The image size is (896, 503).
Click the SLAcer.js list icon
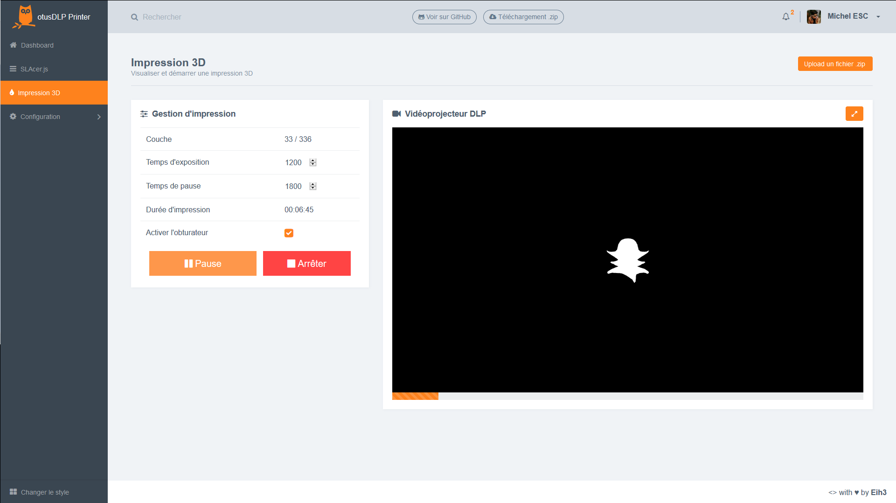(13, 69)
